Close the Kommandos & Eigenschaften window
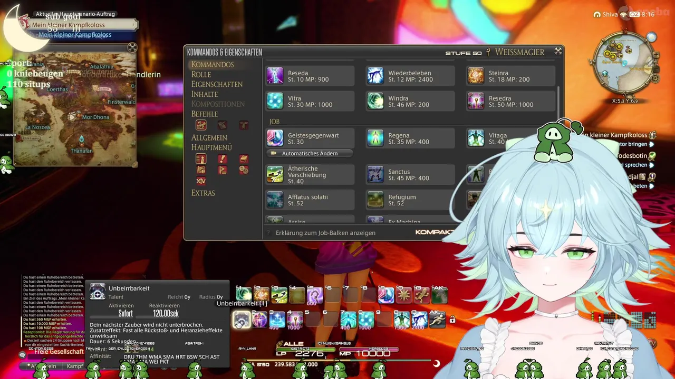 pyautogui.click(x=558, y=51)
